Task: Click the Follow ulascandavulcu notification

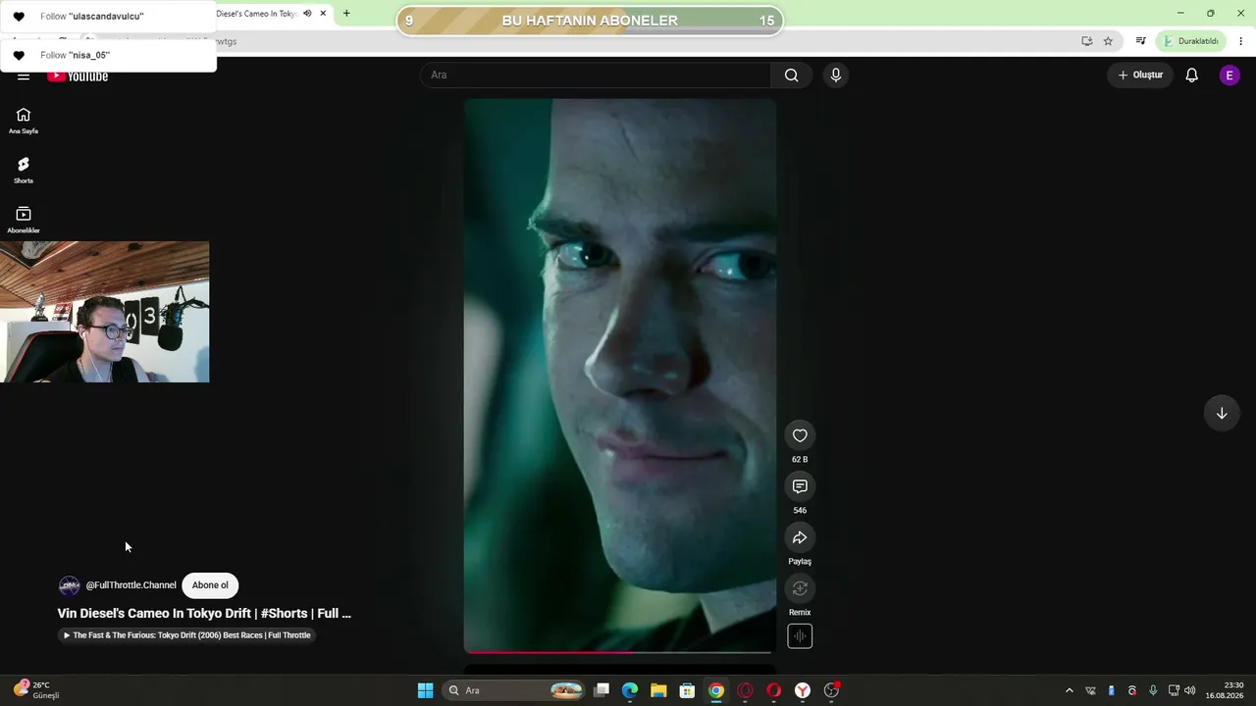Action: [108, 17]
